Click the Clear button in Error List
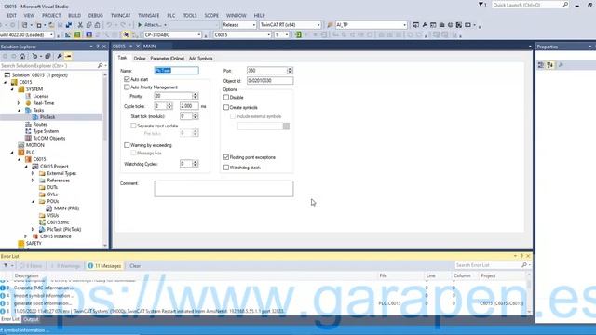The image size is (596, 335). (135, 266)
